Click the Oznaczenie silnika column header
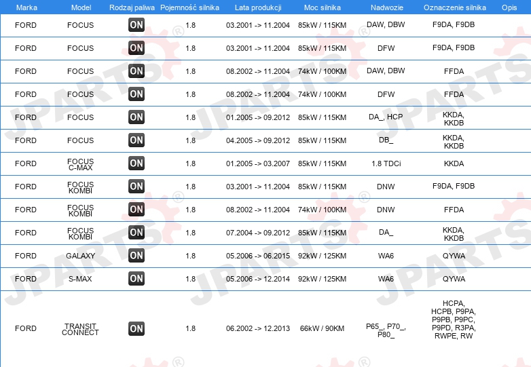This screenshot has width=531, height=367. point(455,7)
